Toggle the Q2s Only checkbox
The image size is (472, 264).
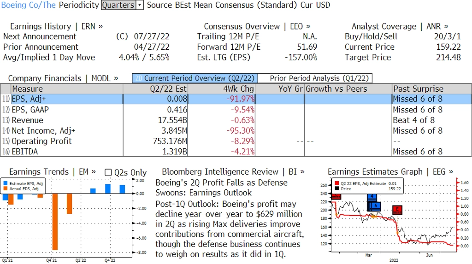pyautogui.click(x=108, y=172)
